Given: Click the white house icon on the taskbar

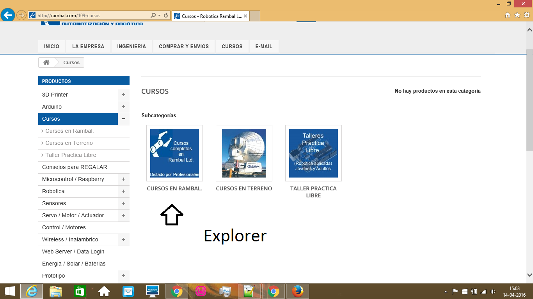Looking at the screenshot, I should (104, 291).
